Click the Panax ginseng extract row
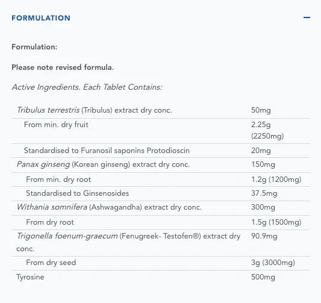The height and width of the screenshot is (303, 321). tap(161, 165)
